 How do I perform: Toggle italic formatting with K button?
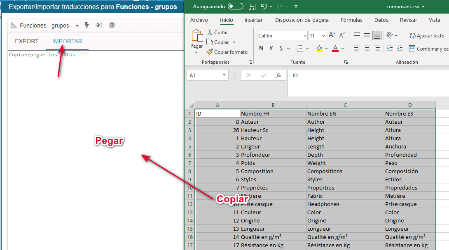(x=271, y=49)
